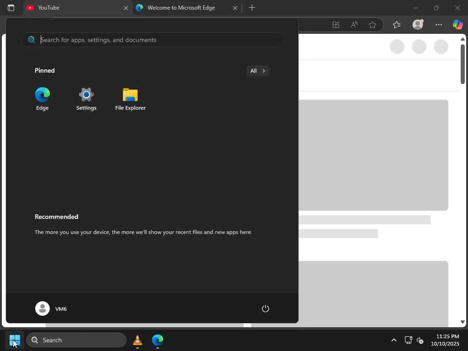This screenshot has width=468, height=351.
Task: Open Settings from the Pinned apps
Action: (x=86, y=99)
